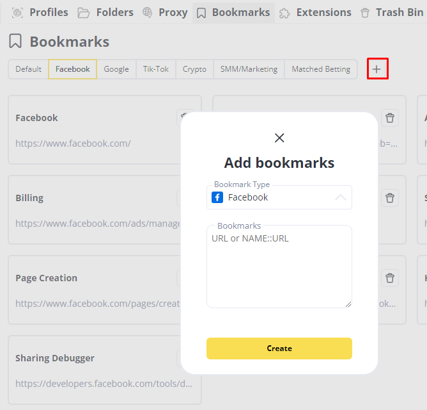Close the Add bookmarks dialog

[279, 138]
